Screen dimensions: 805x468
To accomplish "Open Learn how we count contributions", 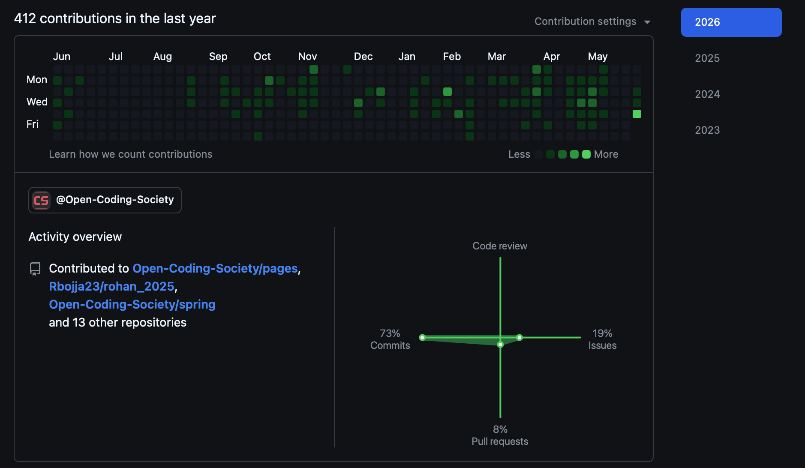I will pos(131,154).
